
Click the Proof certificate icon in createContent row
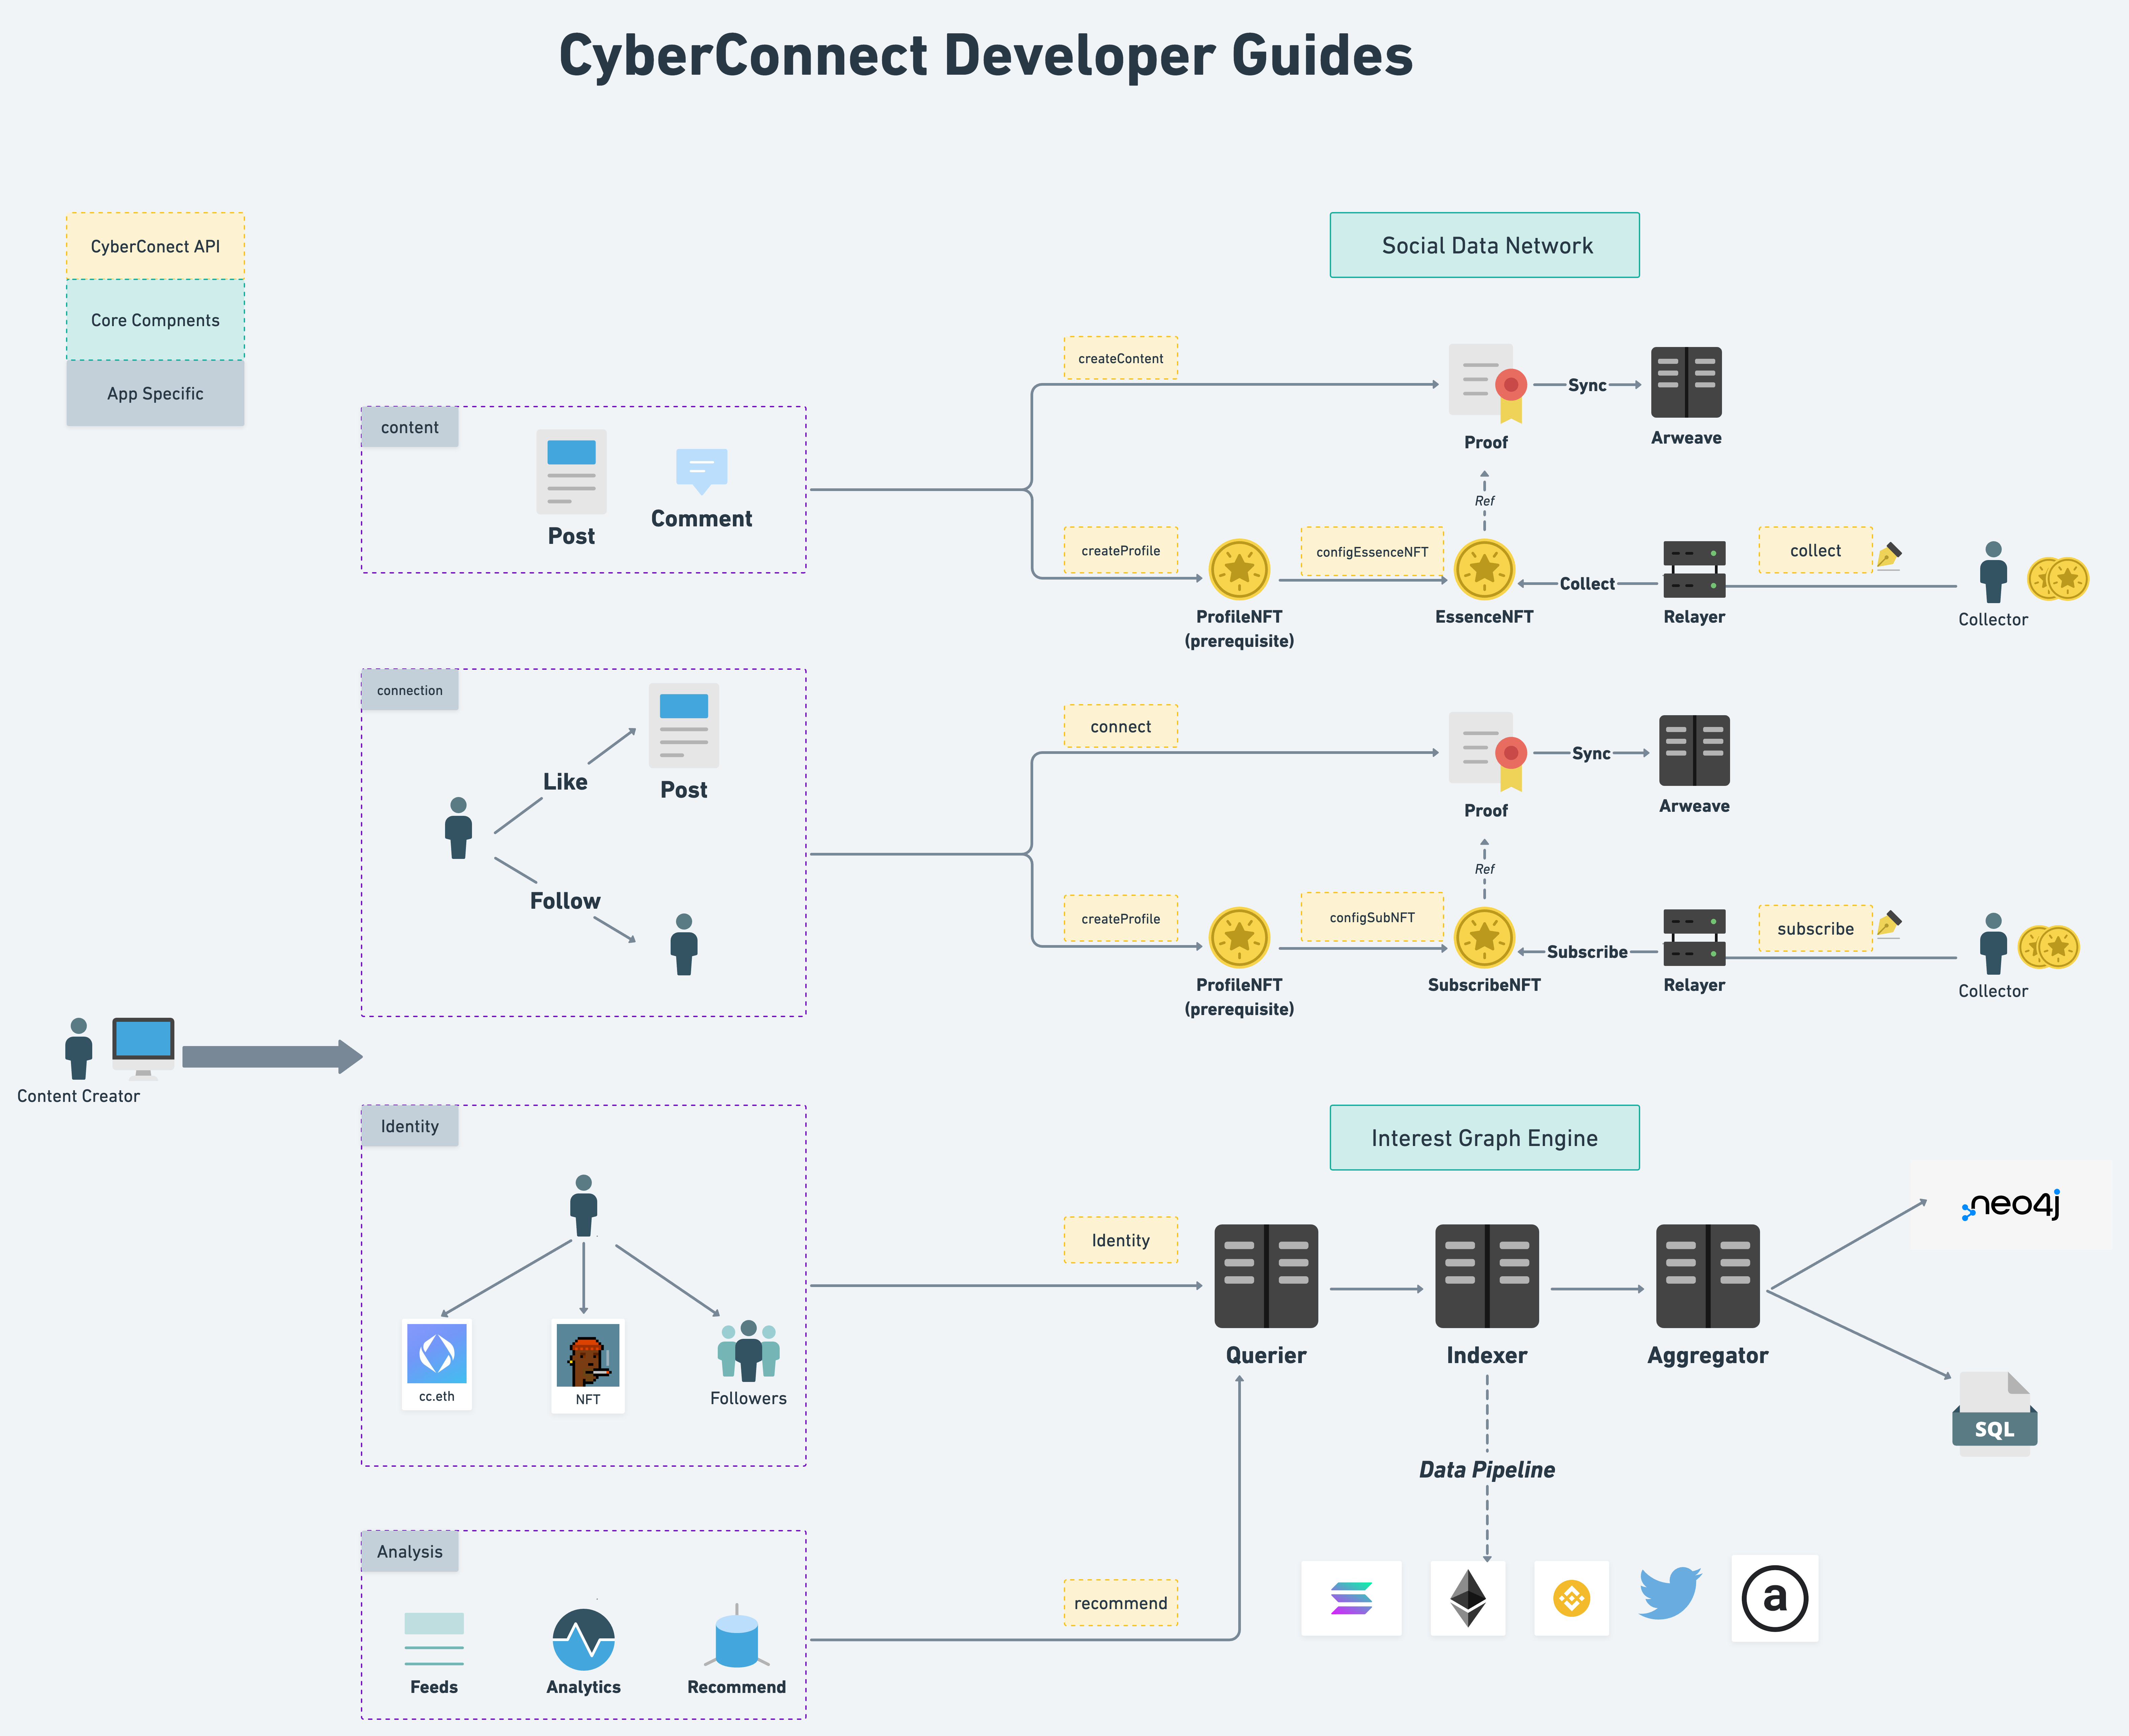pos(1487,384)
